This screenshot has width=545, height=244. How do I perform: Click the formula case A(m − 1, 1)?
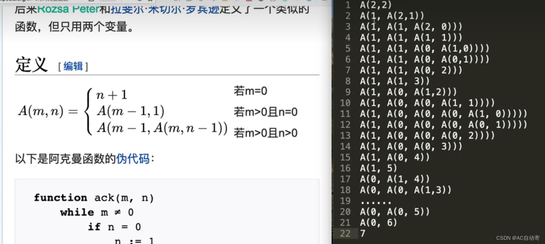(x=131, y=111)
